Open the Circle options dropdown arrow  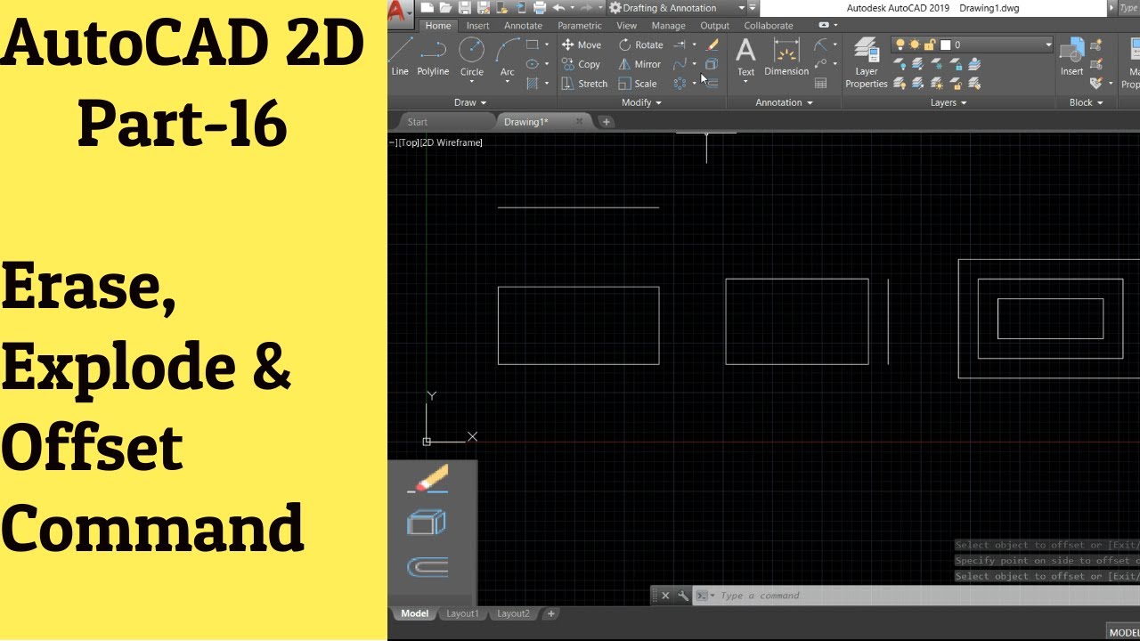471,83
